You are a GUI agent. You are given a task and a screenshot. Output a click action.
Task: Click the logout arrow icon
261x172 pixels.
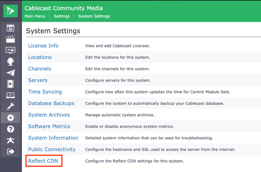coord(11,152)
